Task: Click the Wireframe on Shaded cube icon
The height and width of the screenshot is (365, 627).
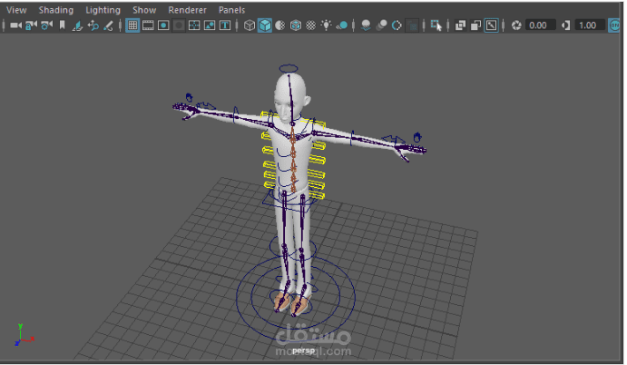Action: pyautogui.click(x=296, y=25)
